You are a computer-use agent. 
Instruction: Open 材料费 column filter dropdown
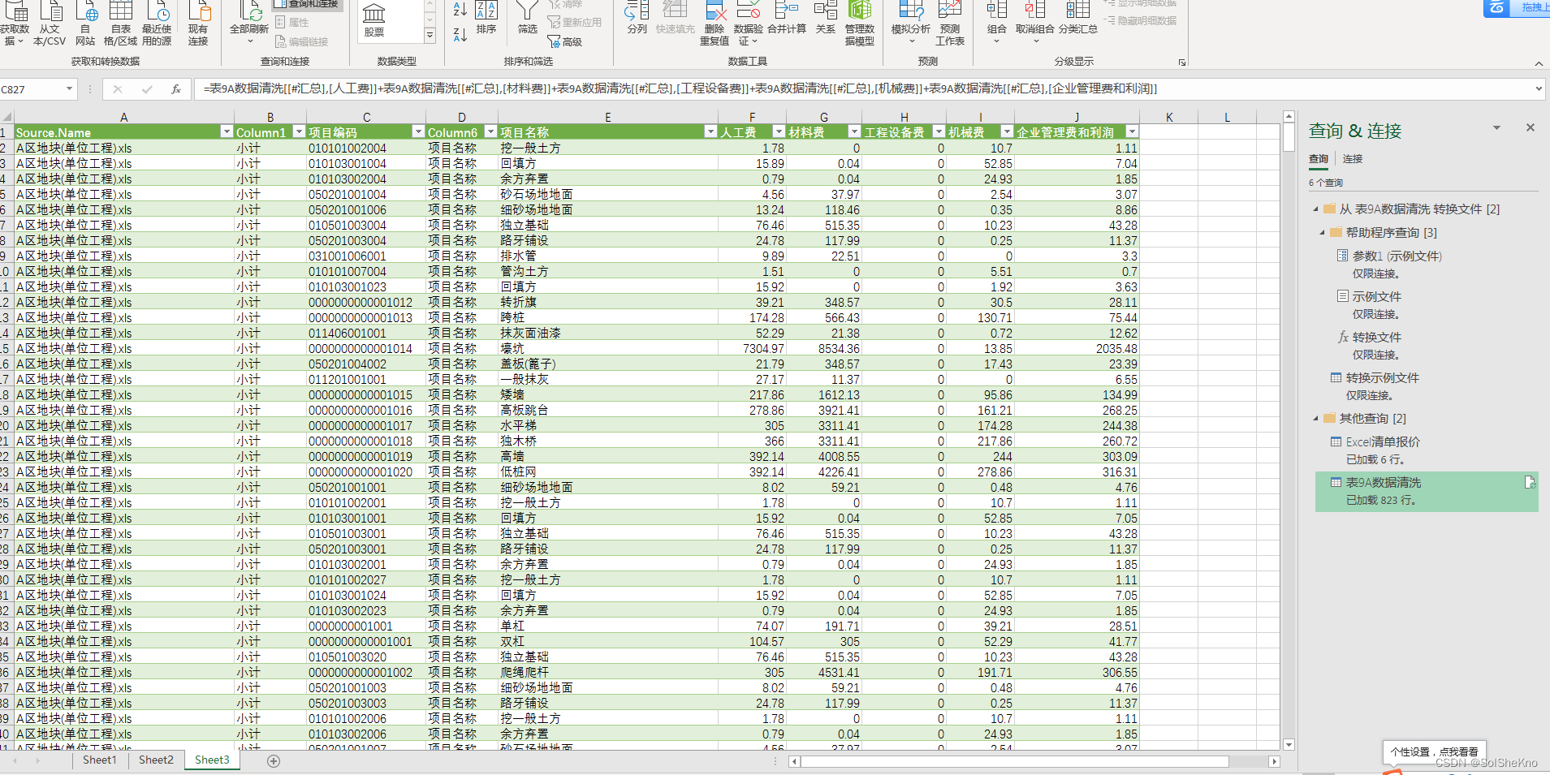854,131
